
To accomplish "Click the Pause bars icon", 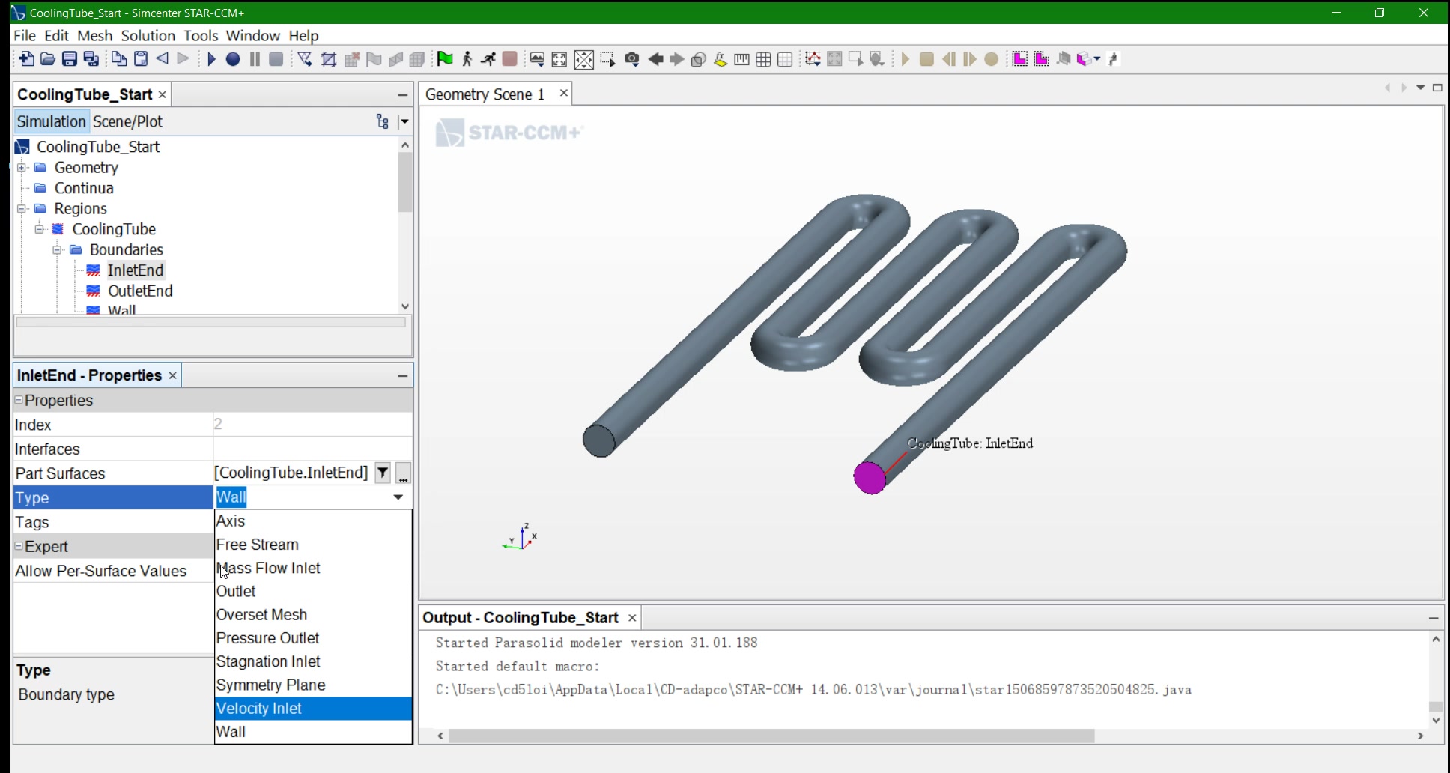I will [x=255, y=59].
